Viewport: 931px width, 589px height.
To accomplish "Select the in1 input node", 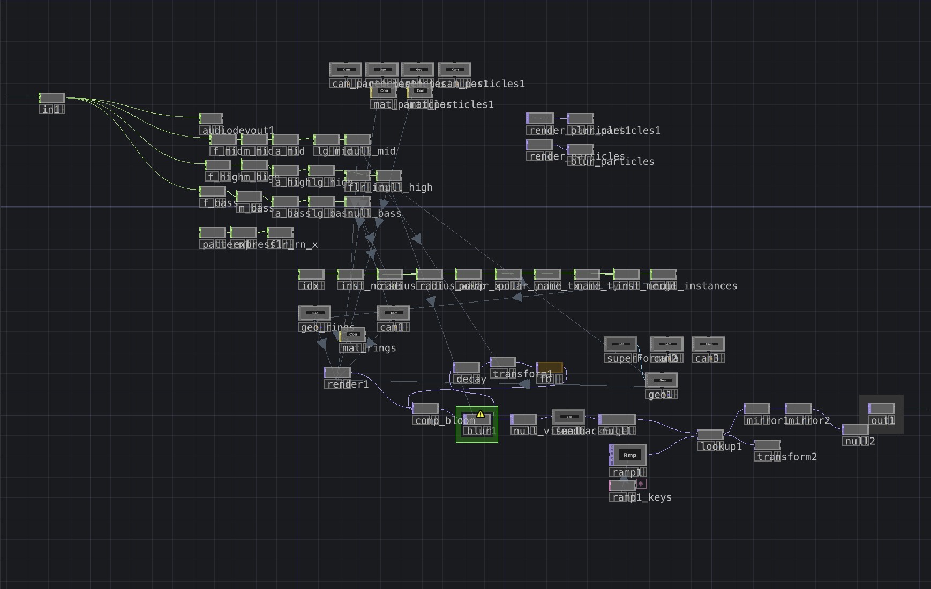I will tap(52, 98).
